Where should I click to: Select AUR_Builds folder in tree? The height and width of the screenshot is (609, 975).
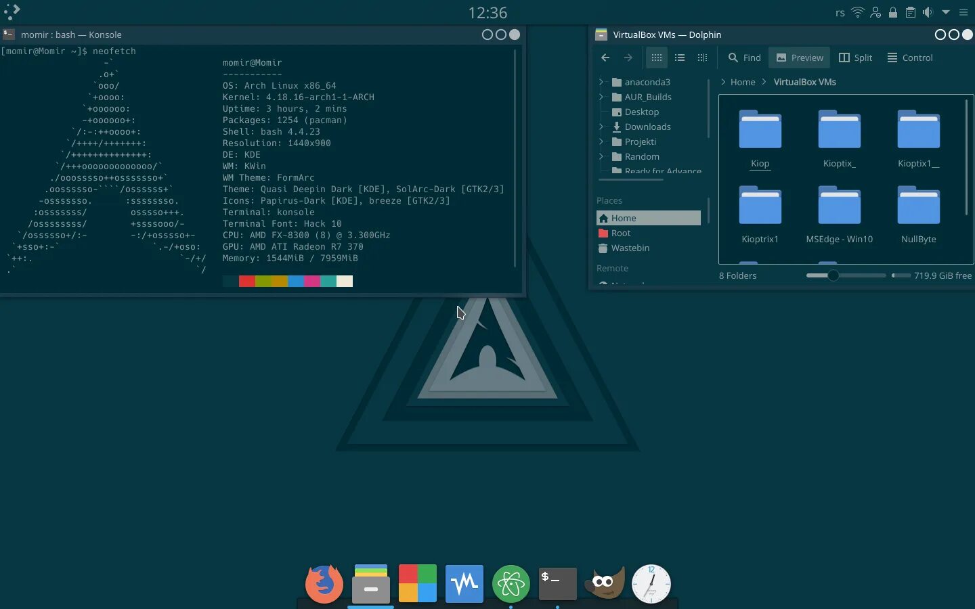click(641, 97)
